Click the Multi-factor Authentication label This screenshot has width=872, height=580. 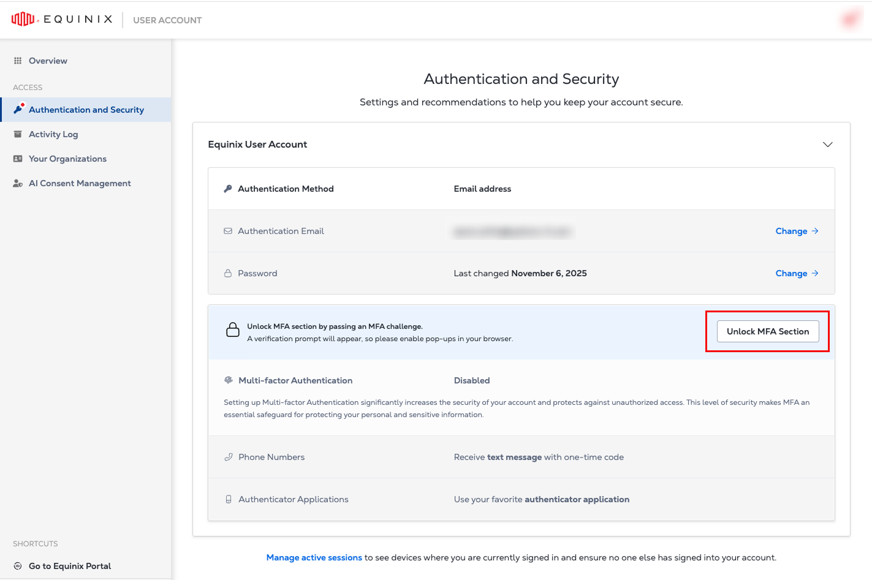pyautogui.click(x=295, y=380)
